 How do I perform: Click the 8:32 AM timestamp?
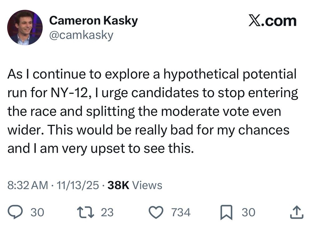27,185
